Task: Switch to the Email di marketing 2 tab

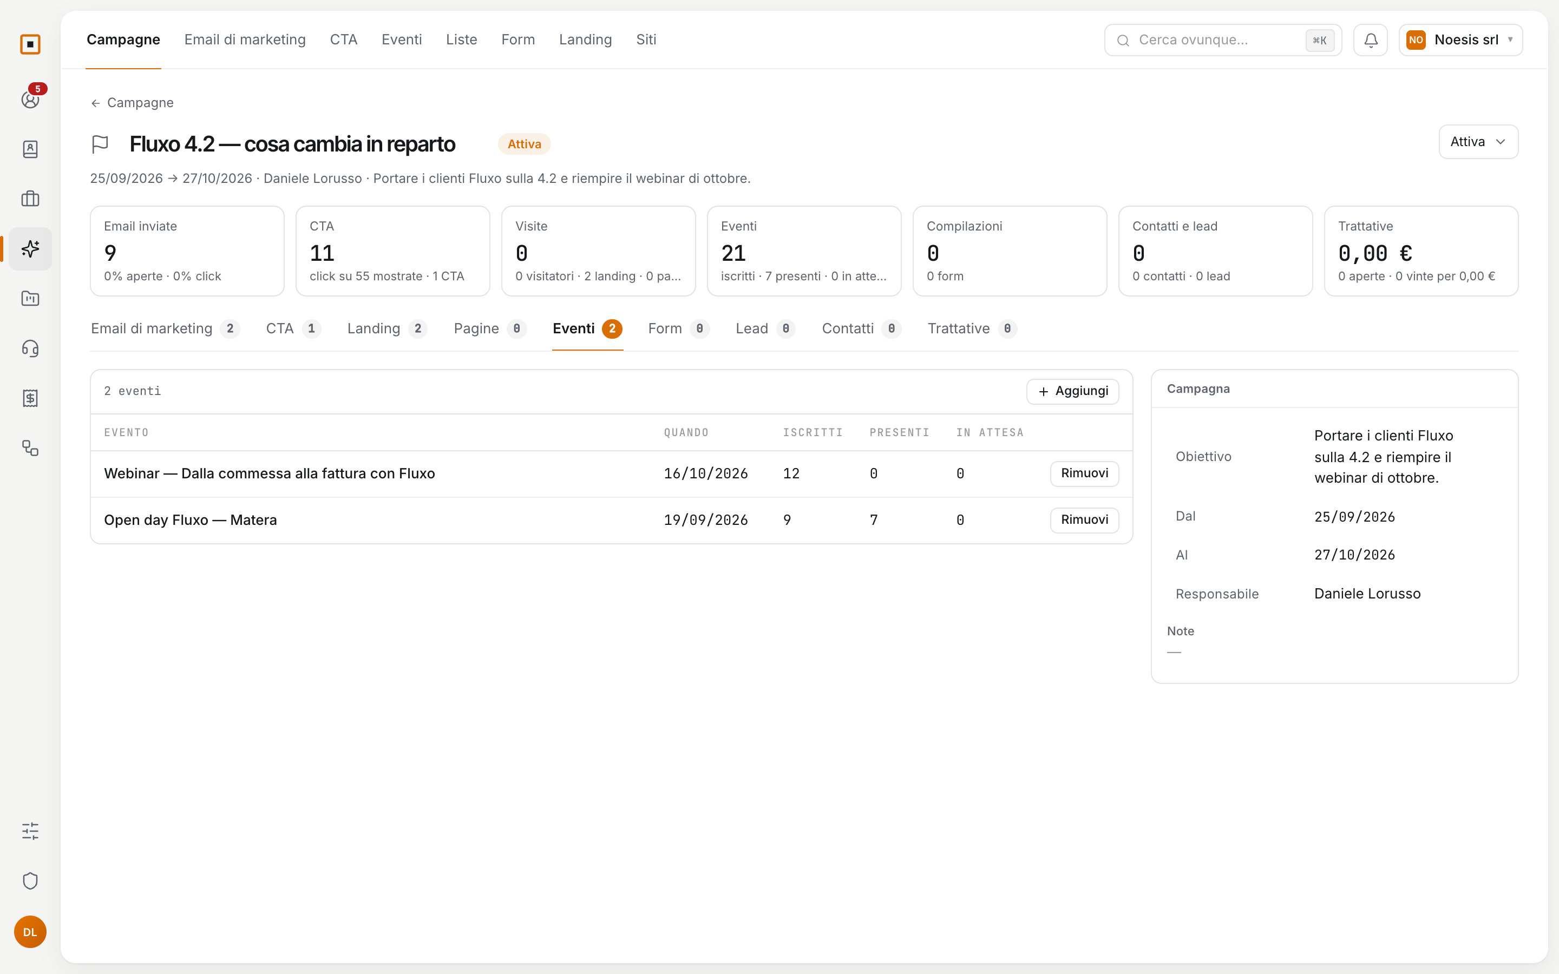Action: coord(166,328)
